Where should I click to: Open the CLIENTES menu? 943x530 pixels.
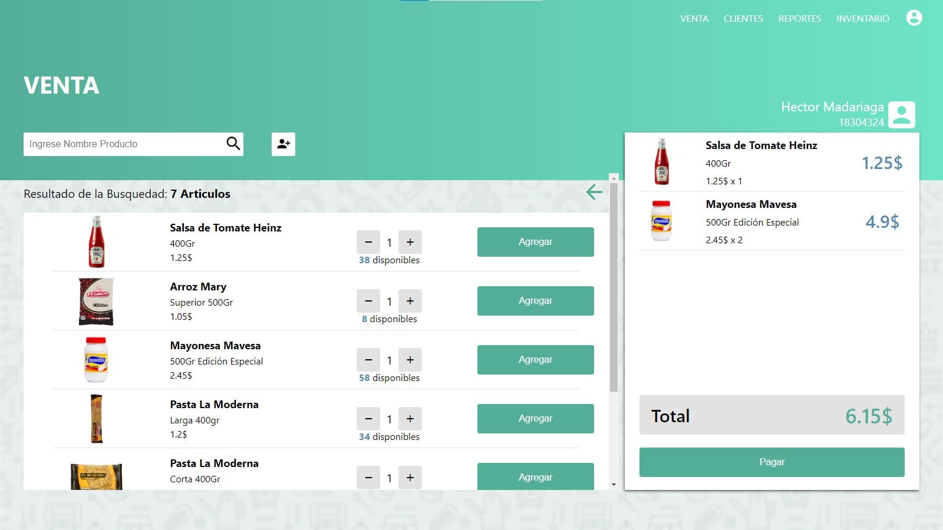pos(743,18)
